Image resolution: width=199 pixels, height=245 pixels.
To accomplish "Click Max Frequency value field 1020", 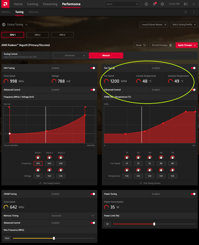I will click(x=7, y=238).
